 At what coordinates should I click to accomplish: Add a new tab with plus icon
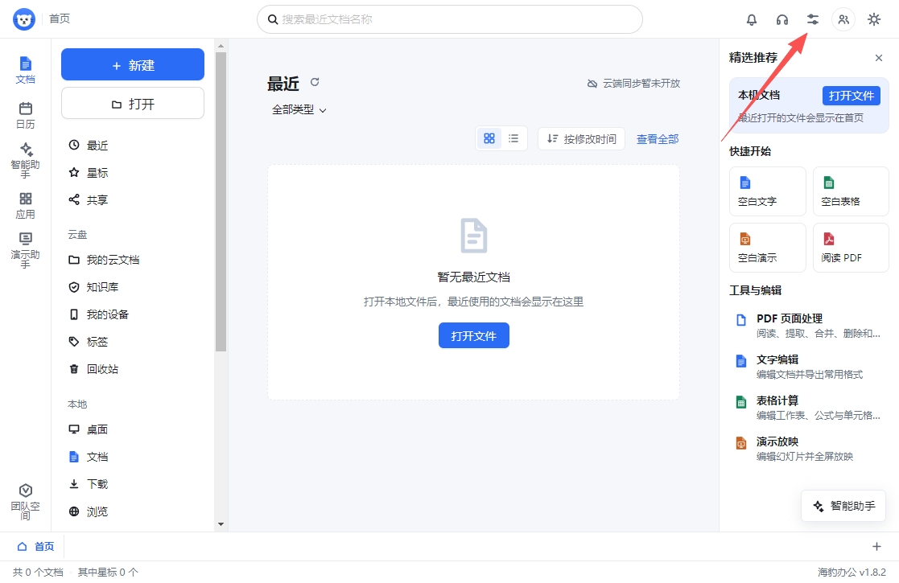click(876, 546)
